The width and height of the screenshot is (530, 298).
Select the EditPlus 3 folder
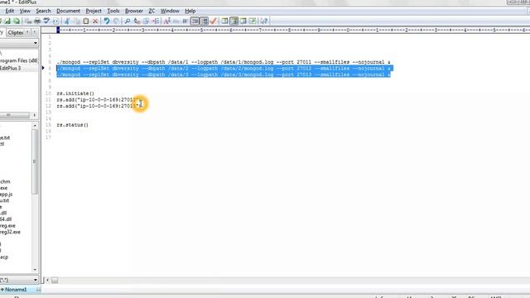[10, 68]
